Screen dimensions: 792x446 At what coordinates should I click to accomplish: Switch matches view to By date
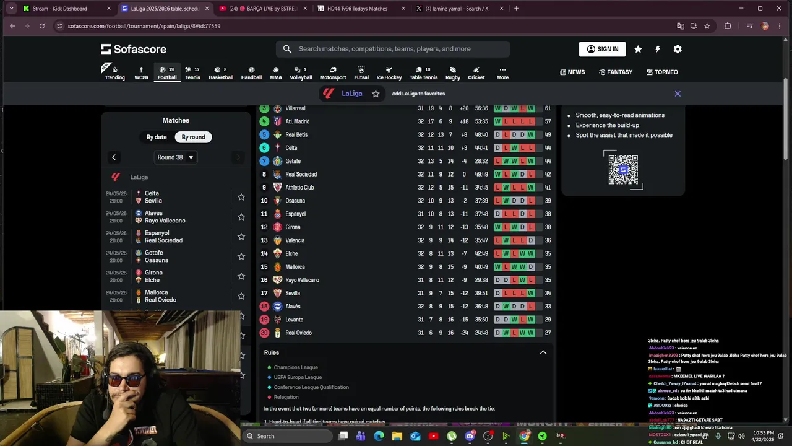pyautogui.click(x=157, y=137)
